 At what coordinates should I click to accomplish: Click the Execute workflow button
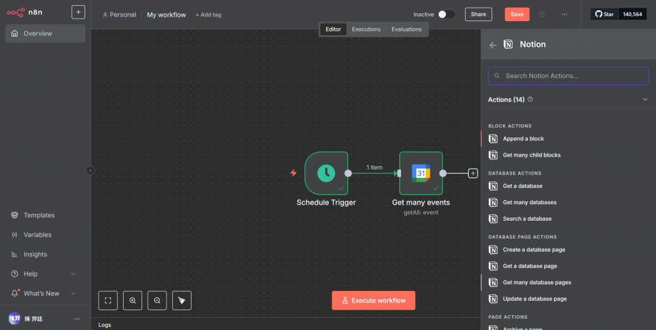(373, 301)
